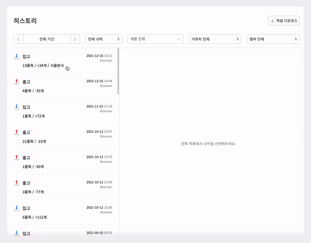311x243 pixels.
Task: Click the history list vertical scrollbar
Action: click(118, 72)
